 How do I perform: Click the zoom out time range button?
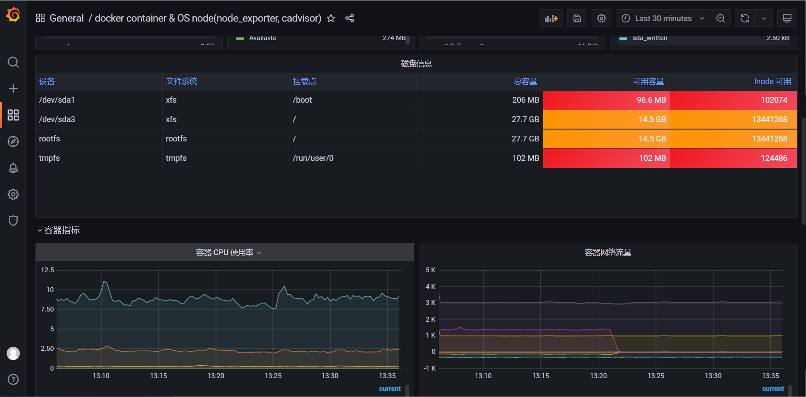point(720,19)
